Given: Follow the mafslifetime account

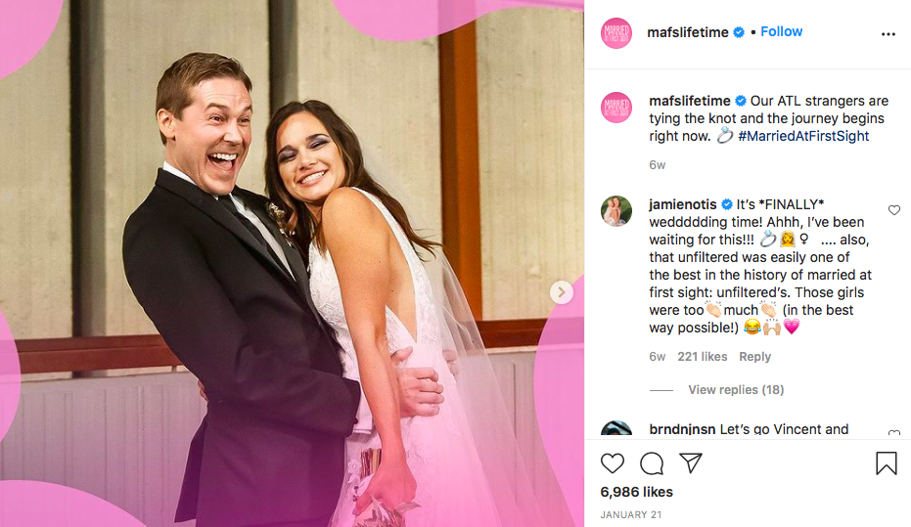Looking at the screenshot, I should (782, 31).
